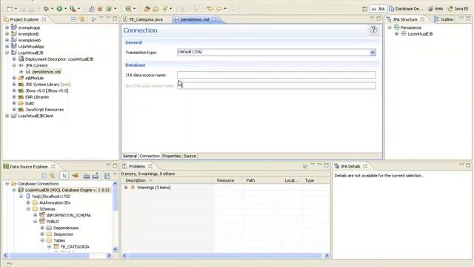This screenshot has height=267, width=474.
Task: Sort Problems by the Description column
Action: 168,180
